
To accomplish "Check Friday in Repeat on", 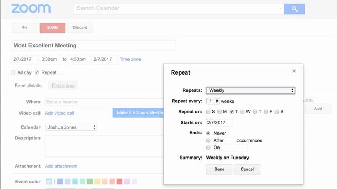I will coord(266,112).
